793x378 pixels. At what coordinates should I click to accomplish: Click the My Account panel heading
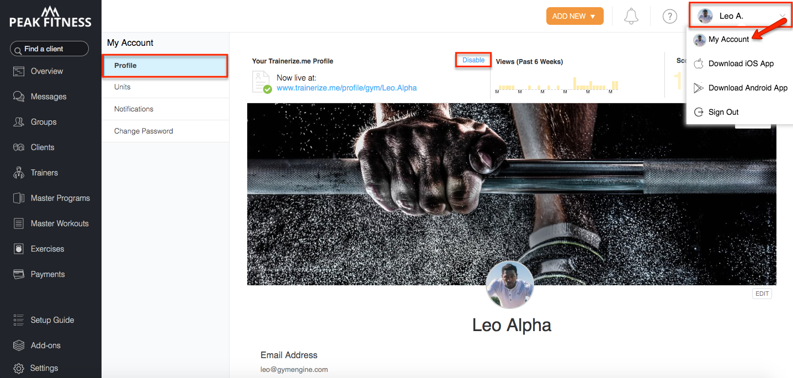point(130,42)
